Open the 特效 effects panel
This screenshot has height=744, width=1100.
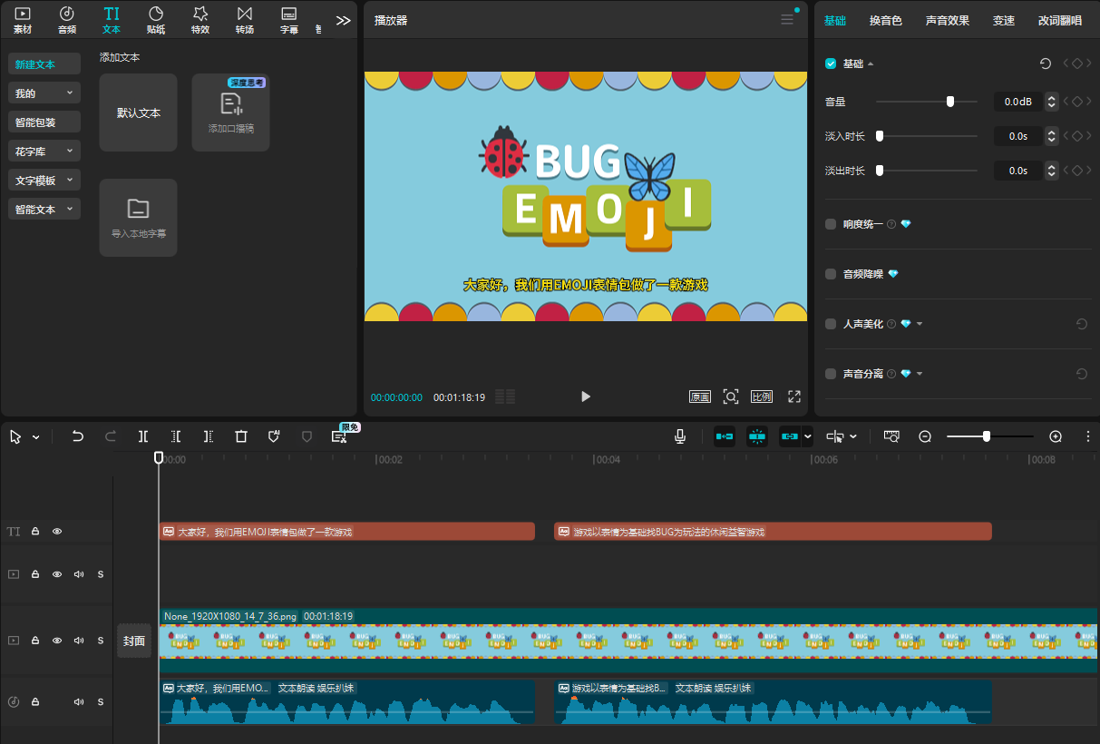[x=200, y=20]
